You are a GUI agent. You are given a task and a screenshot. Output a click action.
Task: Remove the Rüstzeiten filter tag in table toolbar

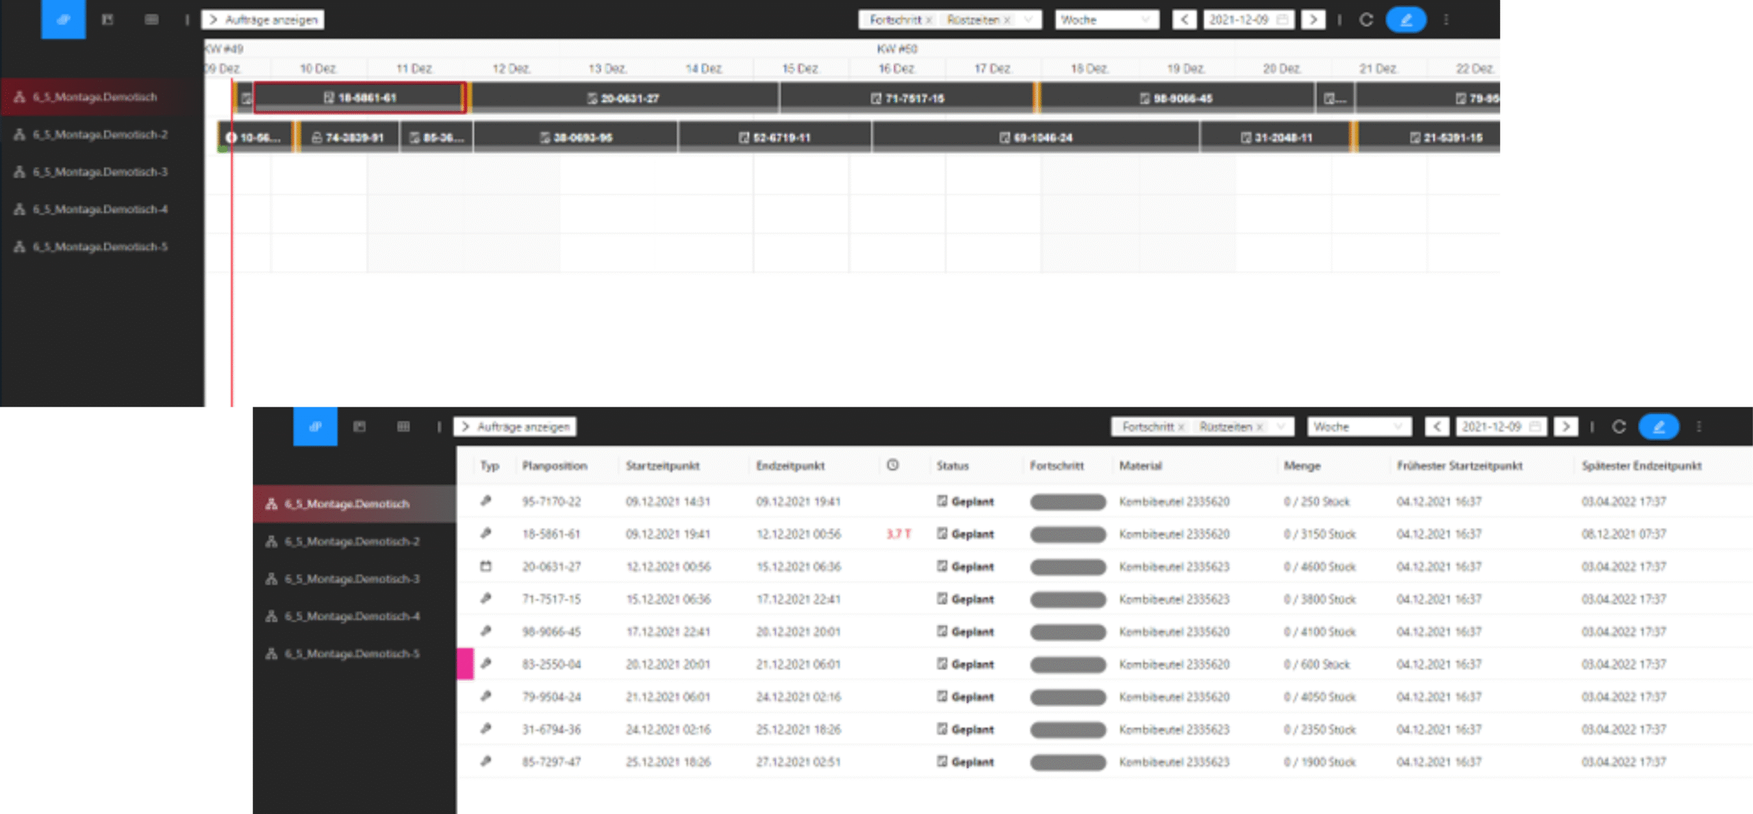pos(1259,427)
